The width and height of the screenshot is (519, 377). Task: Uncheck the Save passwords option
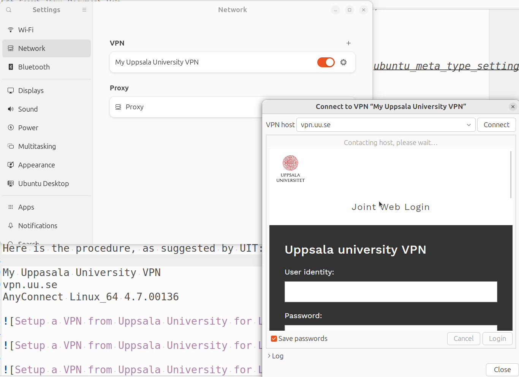coord(274,338)
